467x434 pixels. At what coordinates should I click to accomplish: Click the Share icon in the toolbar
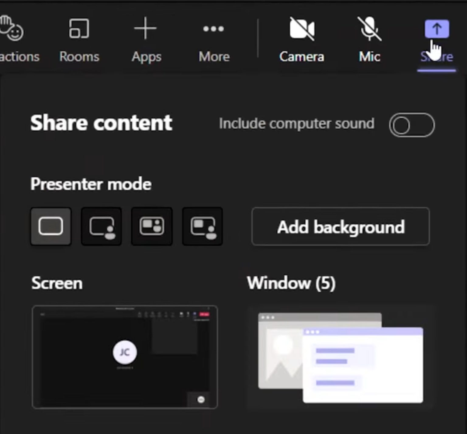click(x=436, y=29)
